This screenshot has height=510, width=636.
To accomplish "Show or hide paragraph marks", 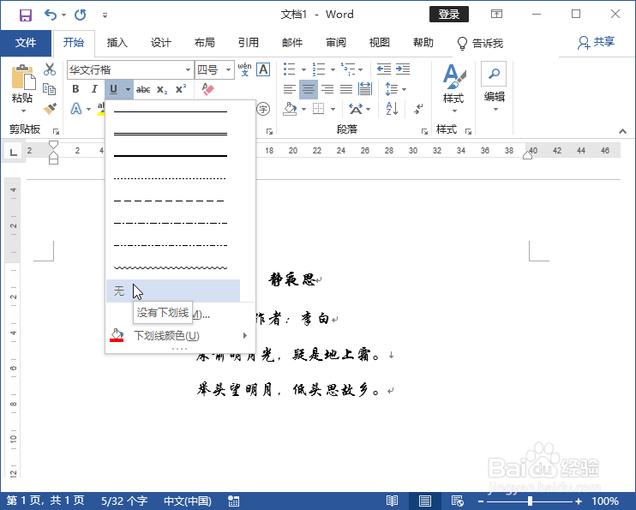I will tap(418, 109).
